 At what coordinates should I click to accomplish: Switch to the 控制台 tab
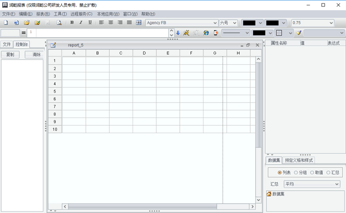click(21, 44)
